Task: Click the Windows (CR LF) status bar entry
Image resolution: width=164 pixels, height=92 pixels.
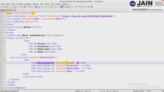Action: (139, 91)
